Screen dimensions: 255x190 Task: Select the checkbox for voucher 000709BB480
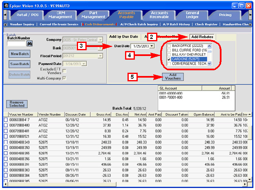click(x=6, y=125)
